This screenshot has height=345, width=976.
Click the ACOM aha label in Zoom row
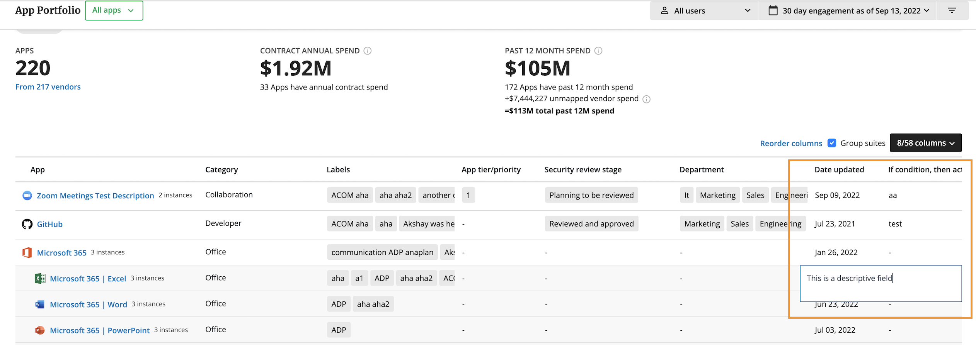(x=350, y=195)
